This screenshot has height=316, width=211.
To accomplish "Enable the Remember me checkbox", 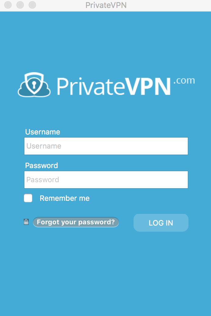I will pos(28,198).
